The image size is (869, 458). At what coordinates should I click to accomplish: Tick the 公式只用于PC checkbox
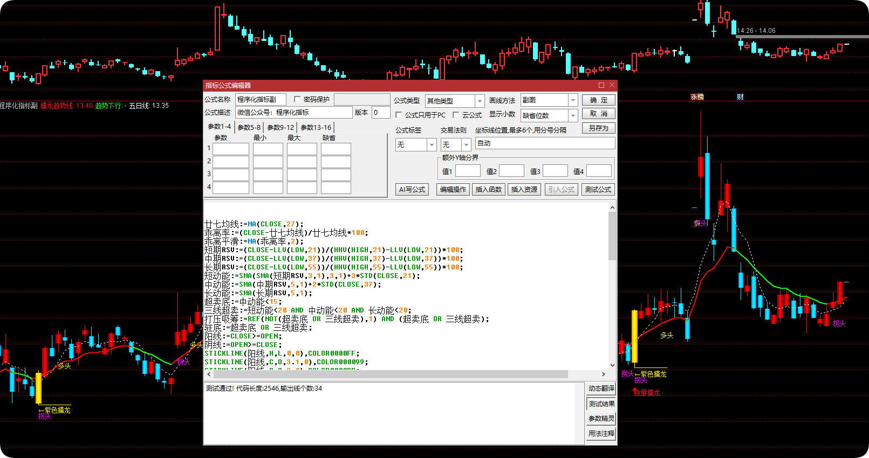tap(399, 115)
